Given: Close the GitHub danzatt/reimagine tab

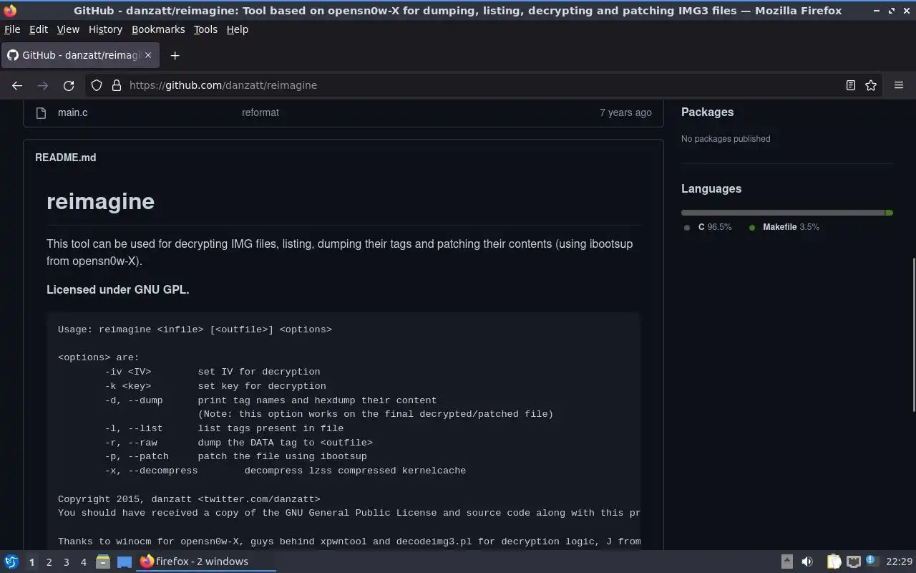Looking at the screenshot, I should pyautogui.click(x=148, y=55).
